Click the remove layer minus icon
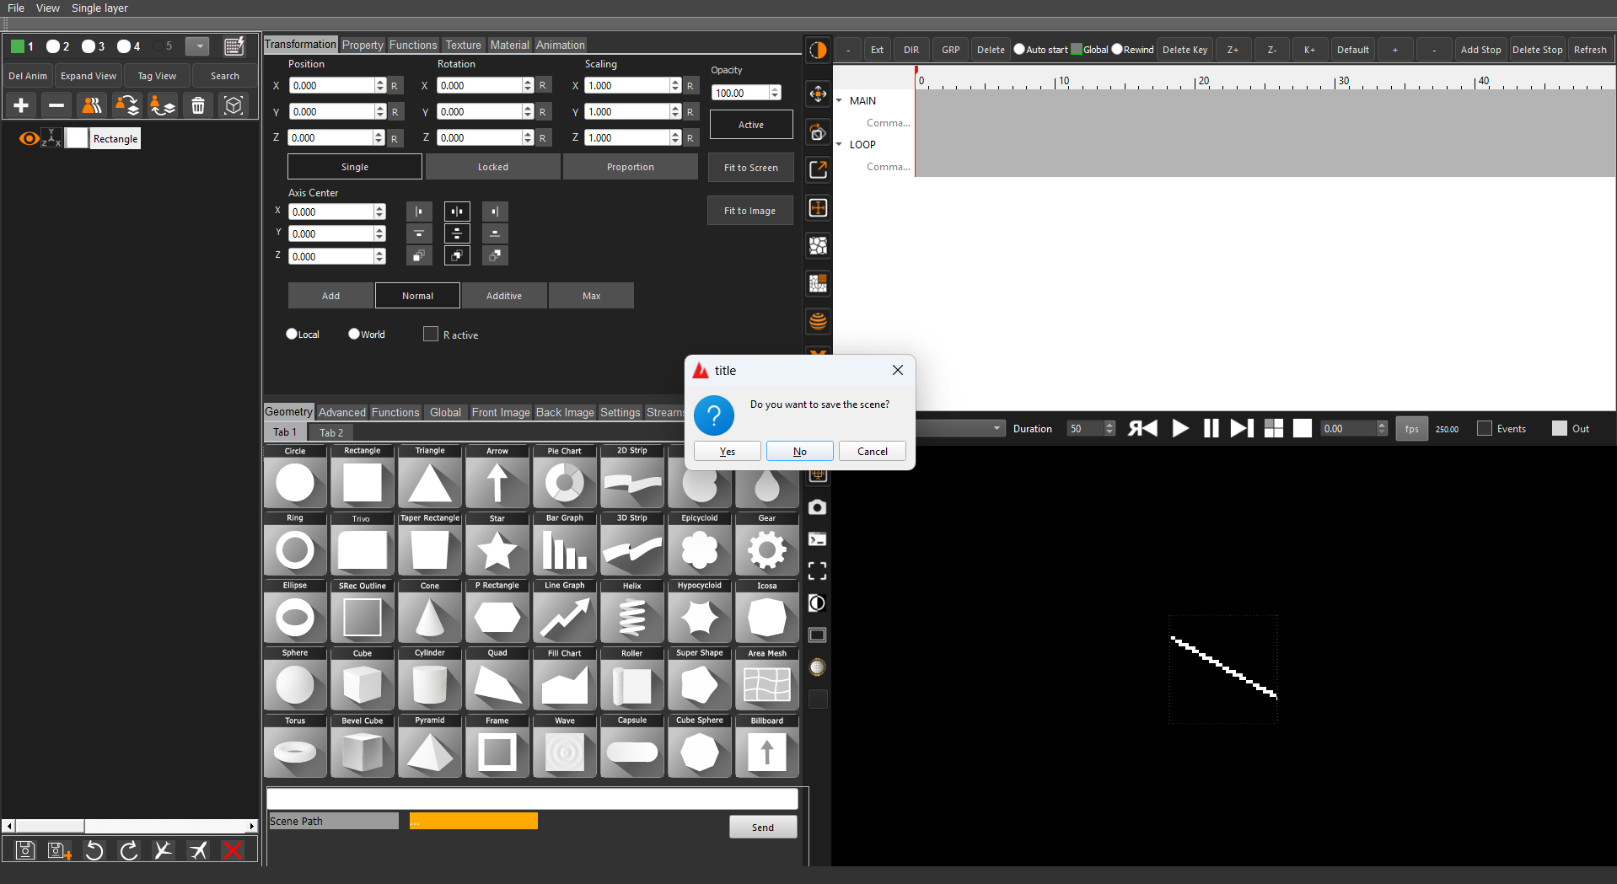Screen dimensions: 1617x884 (x=56, y=105)
